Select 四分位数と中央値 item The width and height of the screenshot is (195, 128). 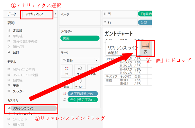pyautogui.click(x=25, y=41)
